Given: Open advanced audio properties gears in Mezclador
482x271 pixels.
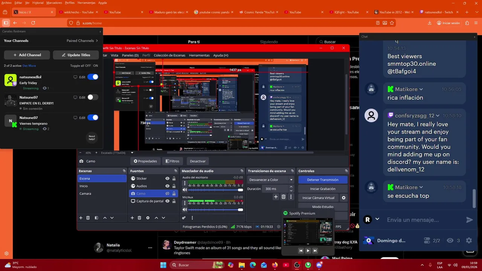Looking at the screenshot, I should pos(184,218).
